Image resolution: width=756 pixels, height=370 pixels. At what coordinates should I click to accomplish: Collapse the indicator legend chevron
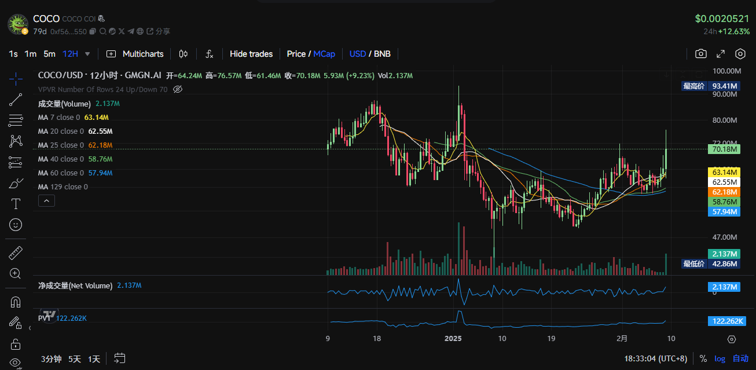[x=46, y=201]
